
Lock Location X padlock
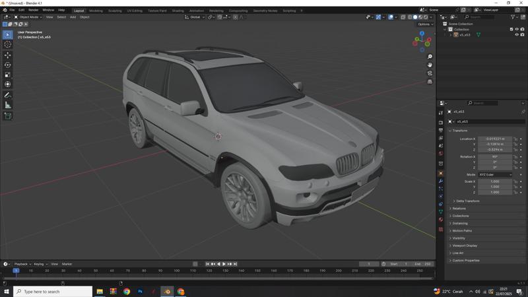(x=515, y=139)
